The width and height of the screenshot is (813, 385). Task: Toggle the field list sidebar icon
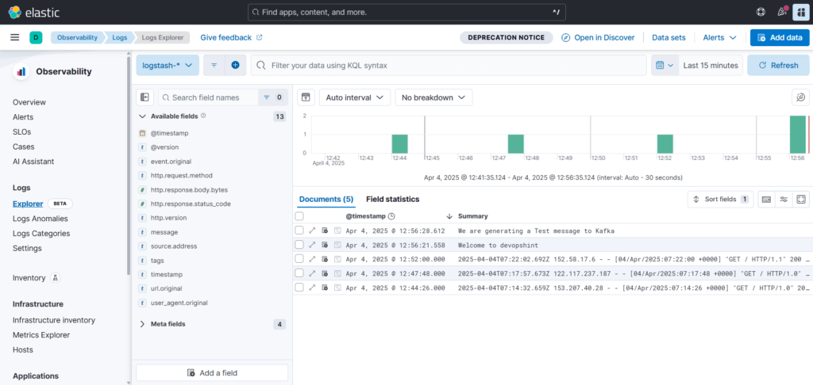click(x=144, y=97)
